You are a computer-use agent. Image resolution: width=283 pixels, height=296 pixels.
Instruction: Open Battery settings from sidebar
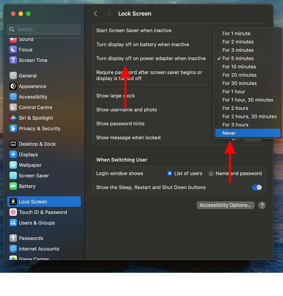click(26, 186)
